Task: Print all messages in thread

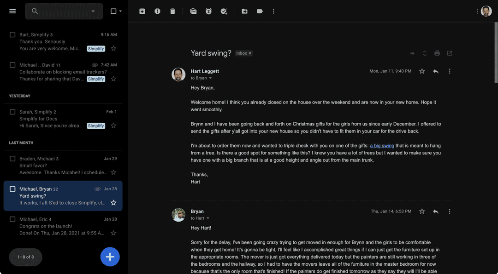Action: click(x=437, y=53)
